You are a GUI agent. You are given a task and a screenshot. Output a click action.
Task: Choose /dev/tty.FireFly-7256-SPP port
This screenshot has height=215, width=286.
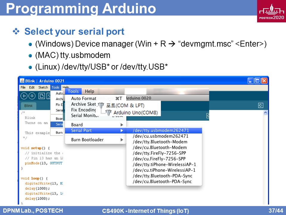pyautogui.click(x=164, y=153)
